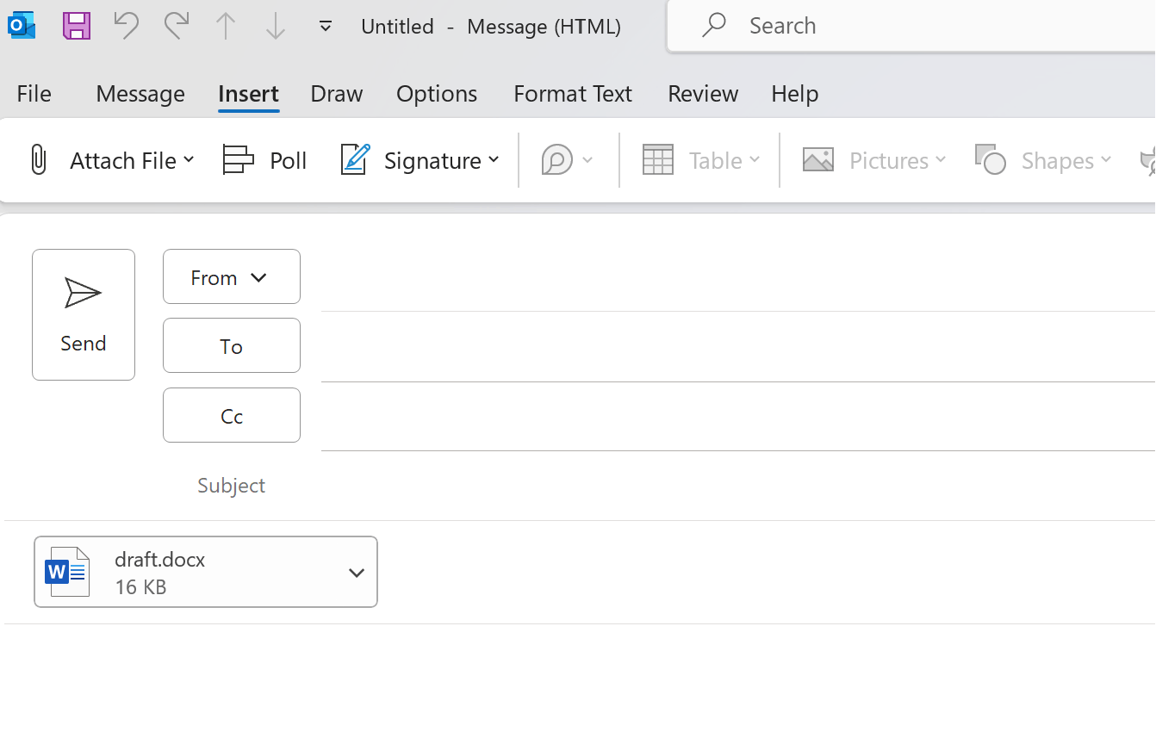Insert a Poll into the message
This screenshot has width=1156, height=744.
click(264, 160)
